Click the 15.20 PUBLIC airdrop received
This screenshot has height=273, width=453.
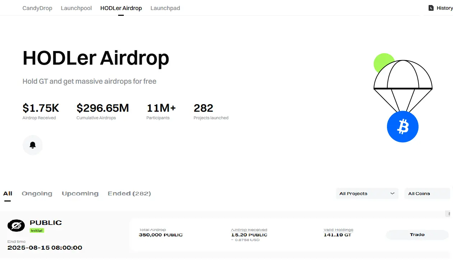pyautogui.click(x=249, y=235)
